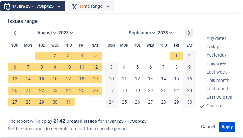243x138 pixels.
Task: Pick the This month preset
Action: (x=218, y=80)
